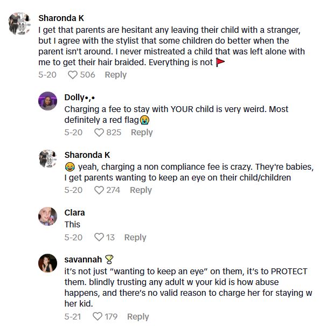The image size is (326, 326).
Task: Like Clara's comment saying This
Action: tap(99, 238)
